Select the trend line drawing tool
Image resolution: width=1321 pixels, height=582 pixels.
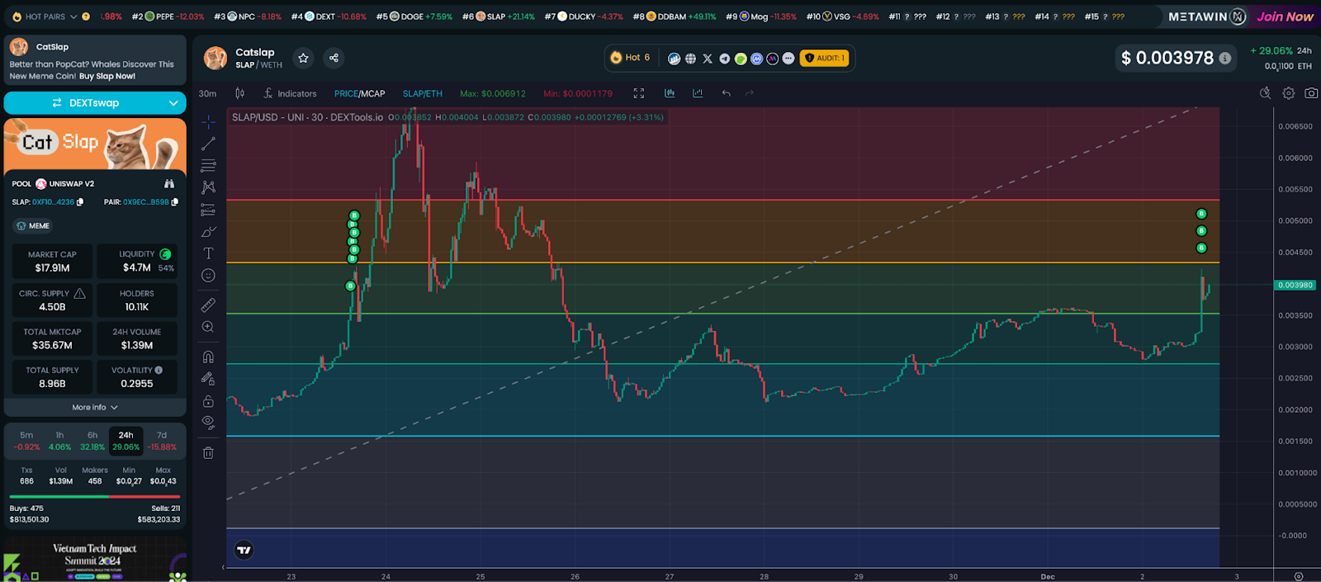point(208,144)
